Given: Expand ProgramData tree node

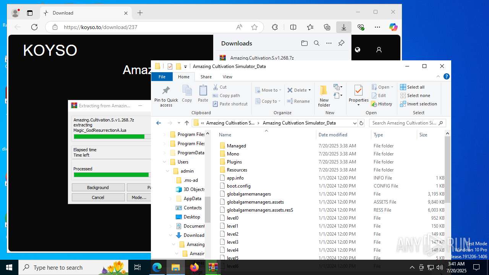Looking at the screenshot, I should tap(165, 153).
